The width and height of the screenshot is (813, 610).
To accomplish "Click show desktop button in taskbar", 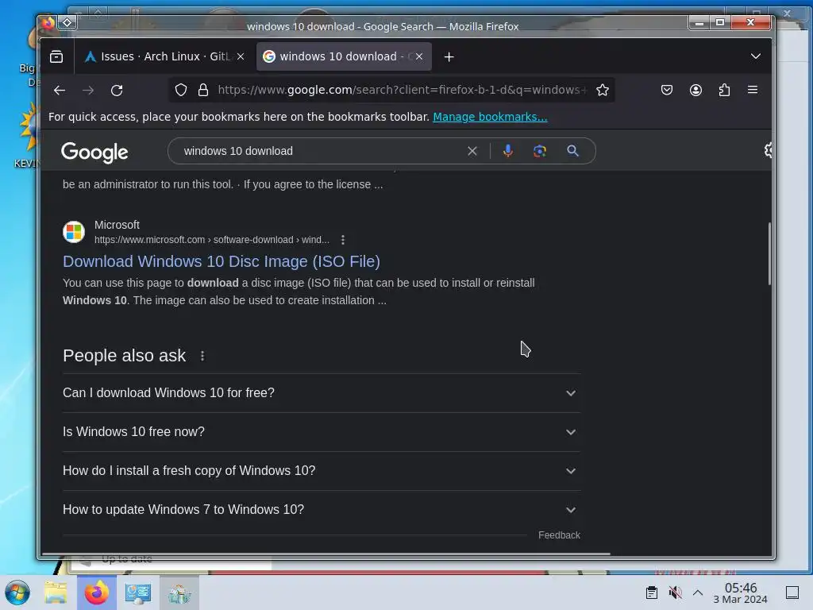I will tap(792, 593).
